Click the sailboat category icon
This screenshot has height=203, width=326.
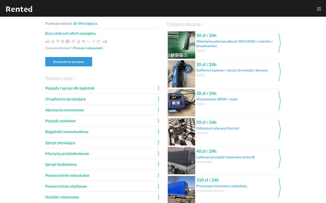coord(53,42)
